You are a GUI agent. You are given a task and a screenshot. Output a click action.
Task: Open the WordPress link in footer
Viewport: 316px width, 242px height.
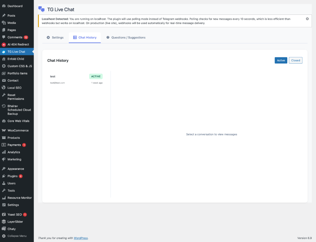click(81, 238)
